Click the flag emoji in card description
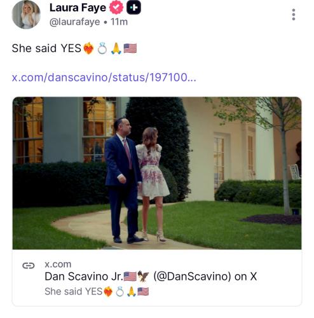 click(x=143, y=291)
